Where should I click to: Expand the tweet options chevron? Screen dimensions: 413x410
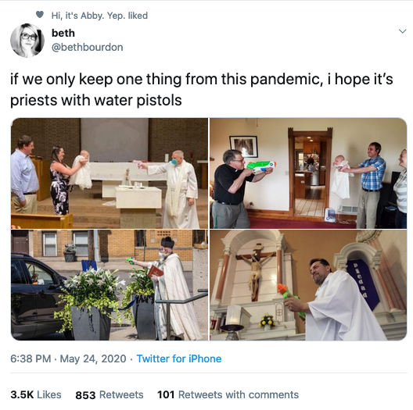(402, 31)
